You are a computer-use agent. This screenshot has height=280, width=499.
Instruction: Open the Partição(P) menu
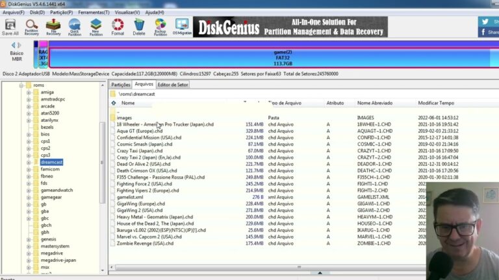62,12
